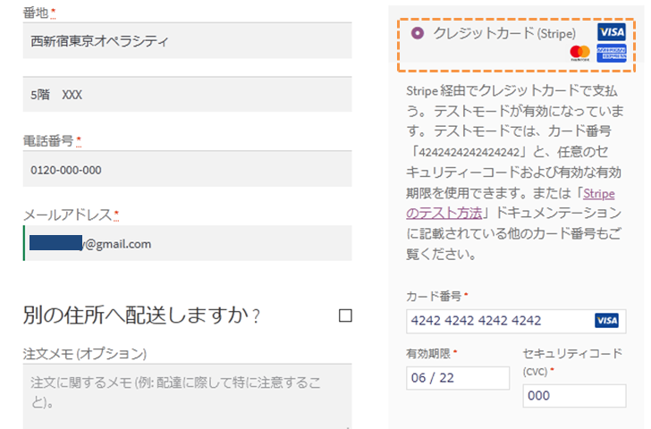Click the 注文メモ (オプション) label
This screenshot has width=651, height=429.
click(85, 354)
